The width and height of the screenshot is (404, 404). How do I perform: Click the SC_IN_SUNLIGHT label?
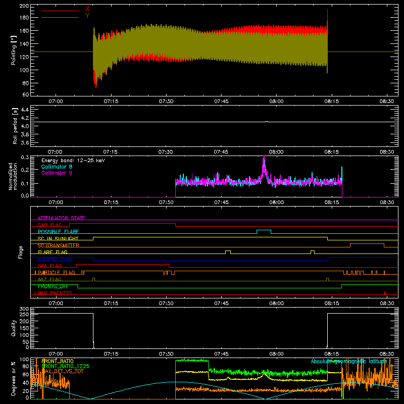(58, 238)
